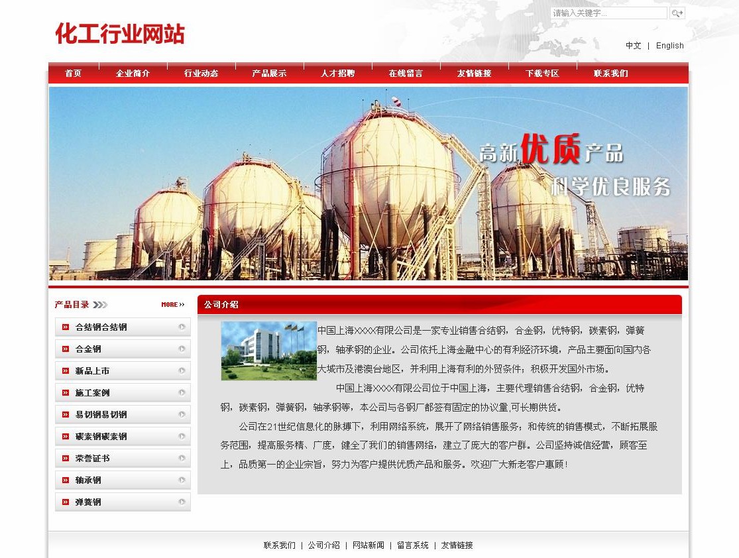Go to 首页 in the navigation bar

tap(73, 74)
